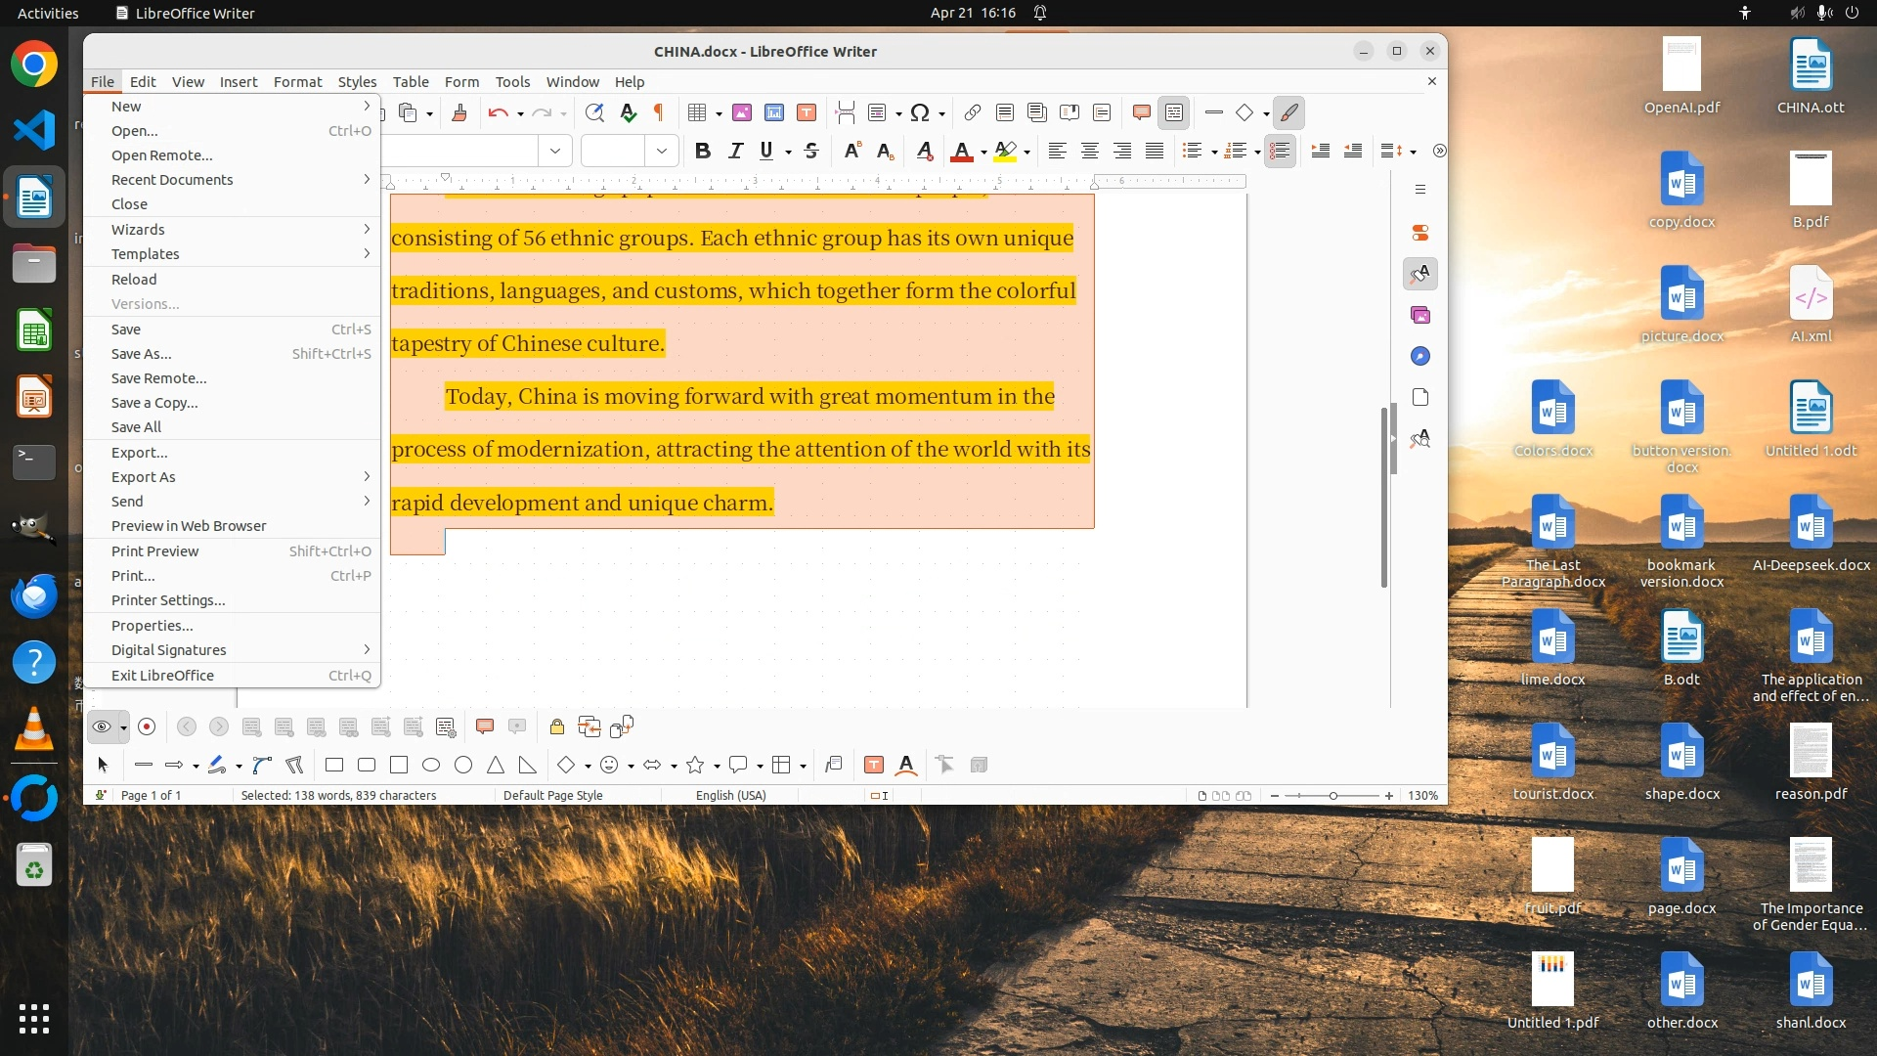Image resolution: width=1877 pixels, height=1056 pixels.
Task: Toggle Record Changes red dot button
Action: point(147,726)
